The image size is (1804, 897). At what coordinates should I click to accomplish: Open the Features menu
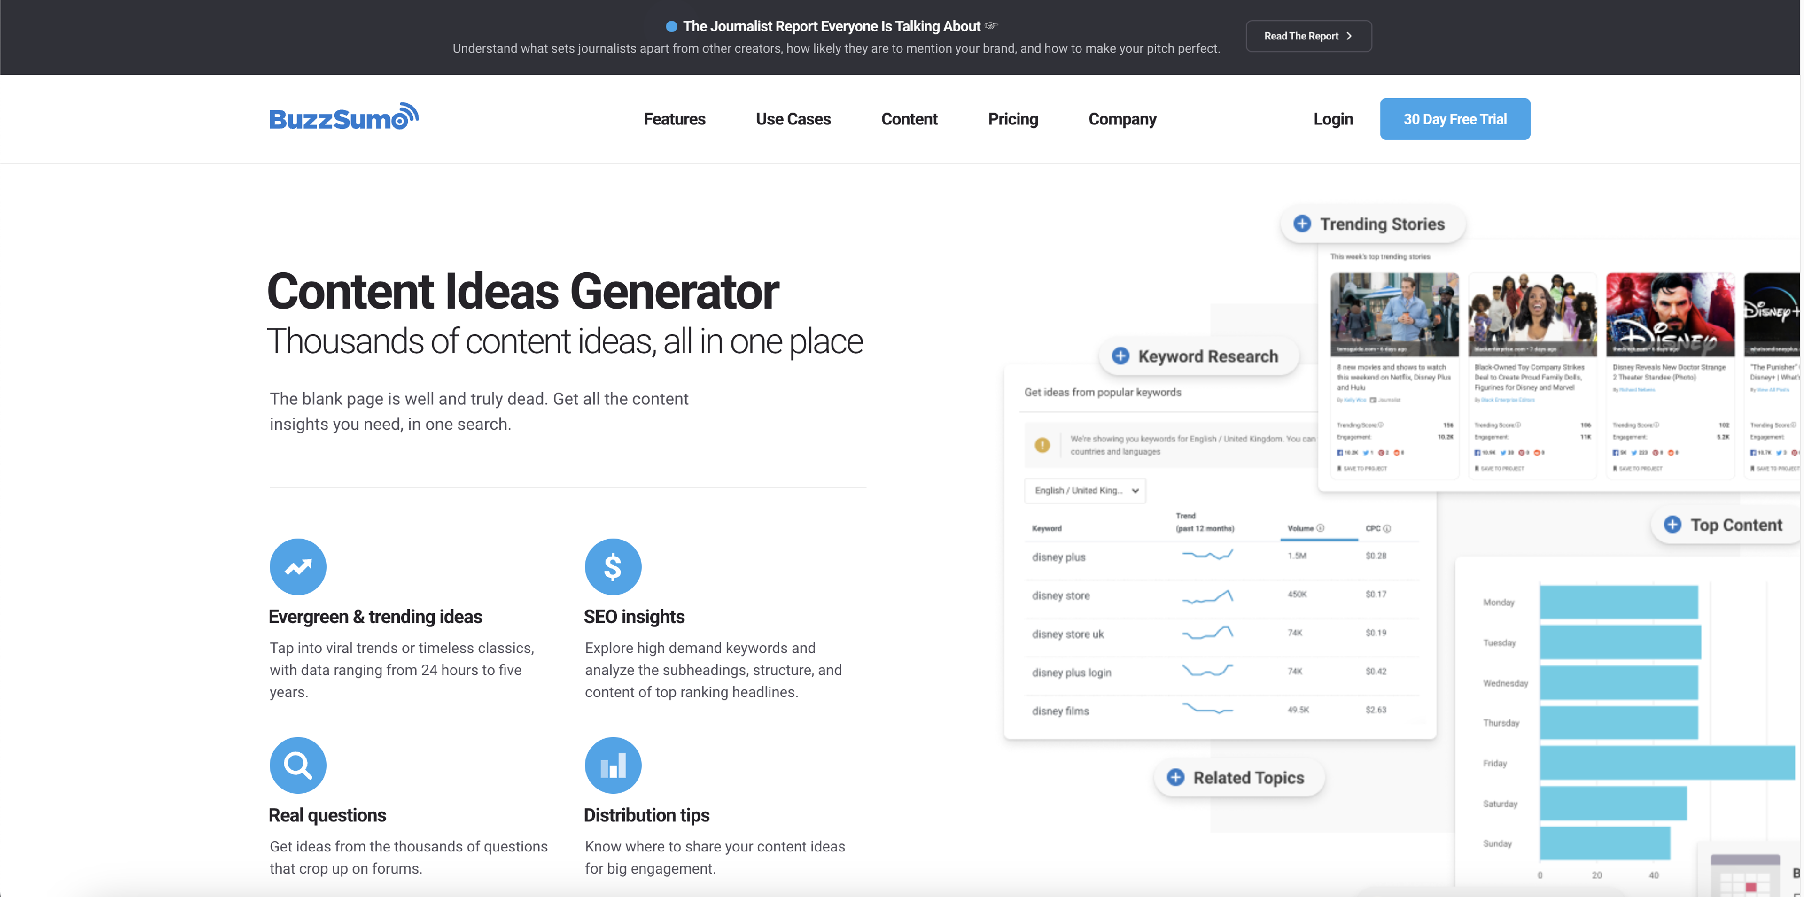click(675, 119)
